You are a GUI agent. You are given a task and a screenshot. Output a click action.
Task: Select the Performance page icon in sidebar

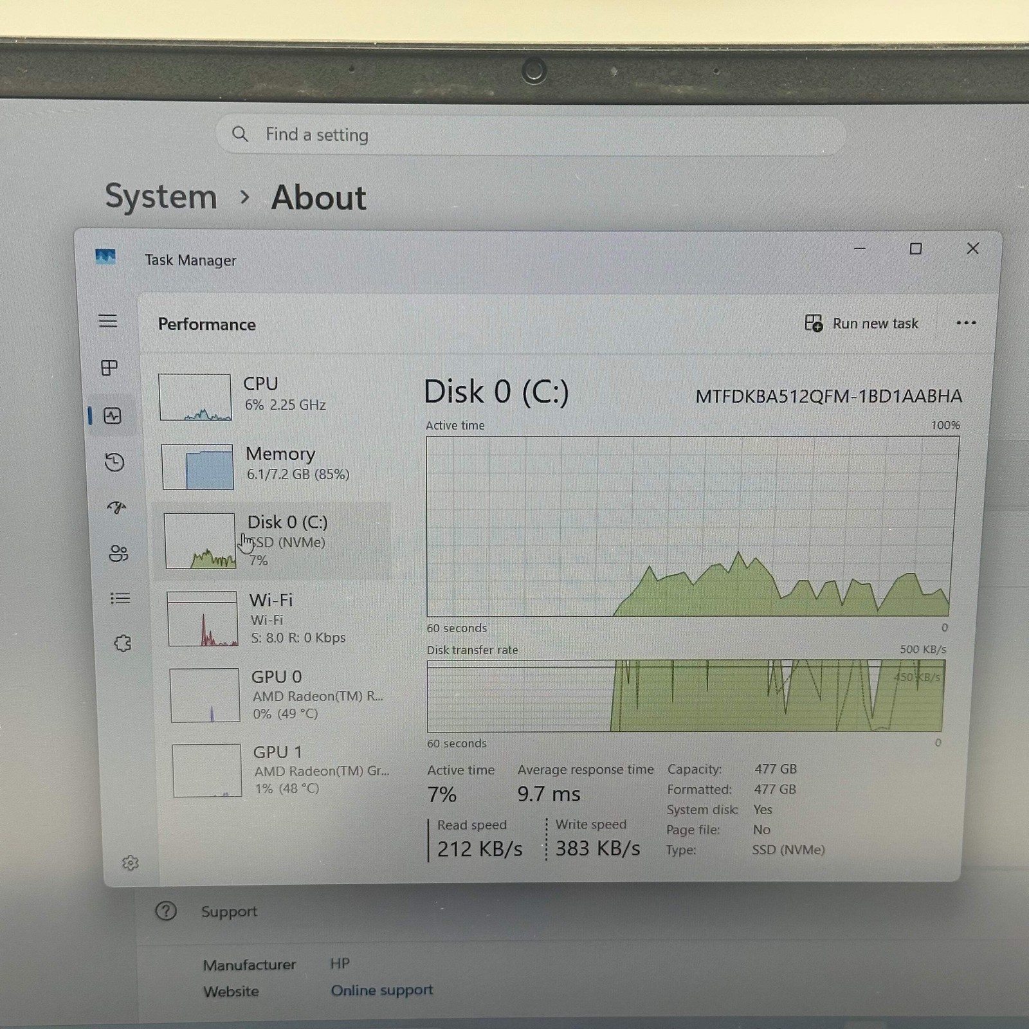[113, 415]
